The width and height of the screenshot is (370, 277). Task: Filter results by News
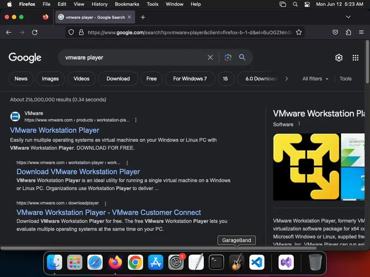pyautogui.click(x=21, y=79)
